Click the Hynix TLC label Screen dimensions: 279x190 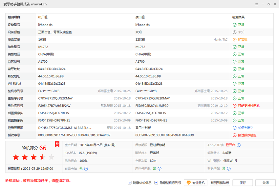tap(221, 39)
